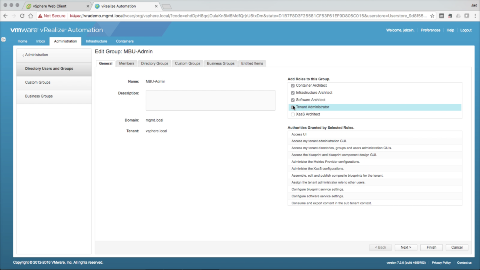Click the Cancel button
The image size is (480, 270).
(457, 247)
